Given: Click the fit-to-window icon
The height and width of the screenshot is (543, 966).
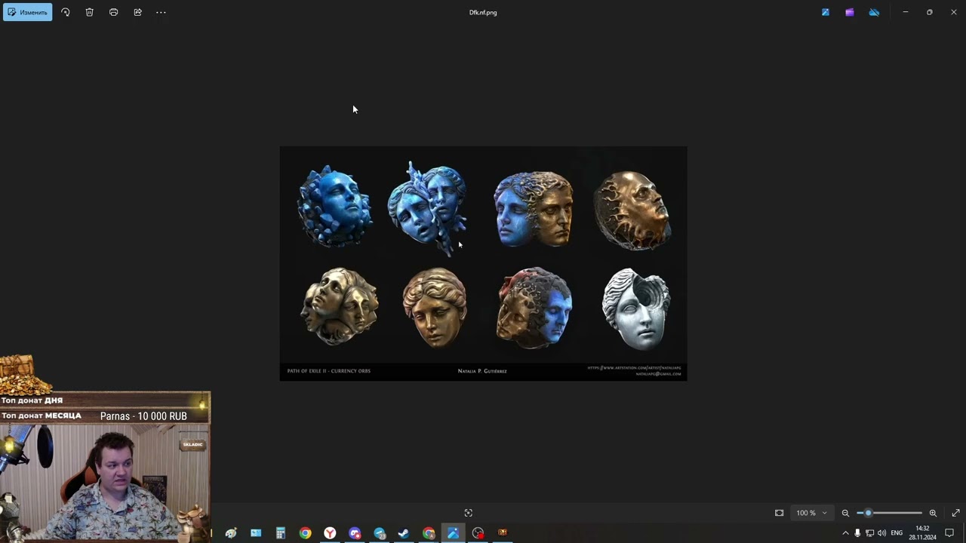Looking at the screenshot, I should click(779, 513).
